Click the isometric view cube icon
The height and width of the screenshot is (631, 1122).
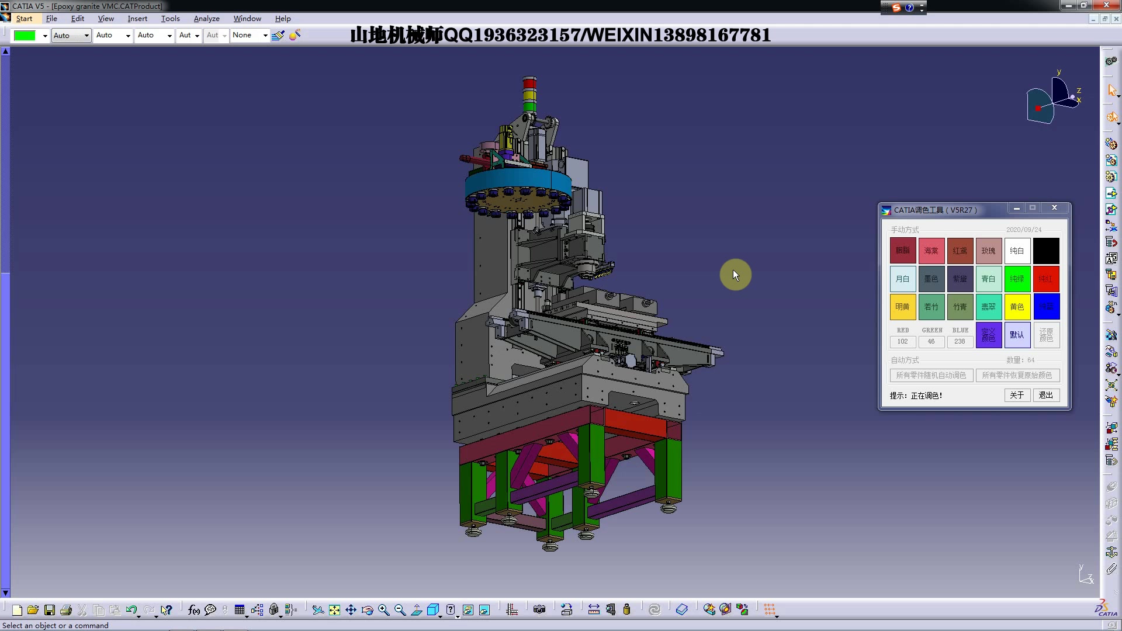[433, 610]
